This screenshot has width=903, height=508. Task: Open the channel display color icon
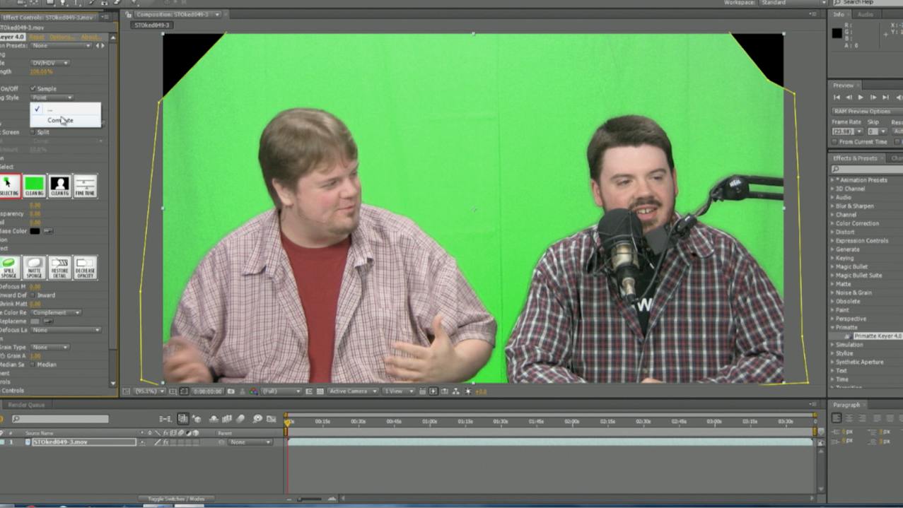click(x=253, y=391)
